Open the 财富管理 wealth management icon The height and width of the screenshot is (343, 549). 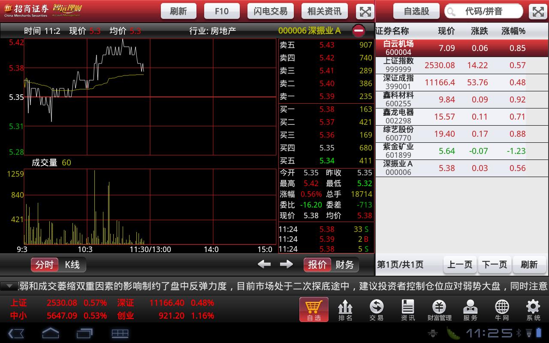pos(440,310)
